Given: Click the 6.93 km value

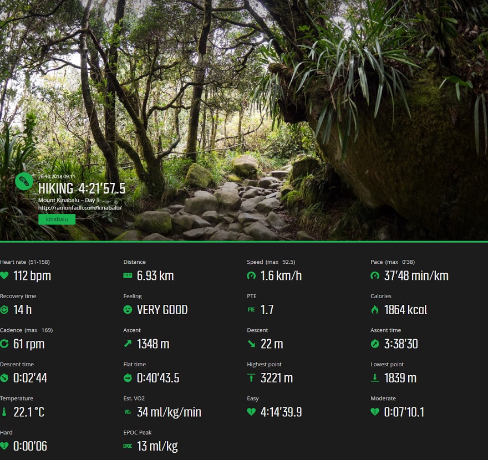Looking at the screenshot, I should [155, 275].
